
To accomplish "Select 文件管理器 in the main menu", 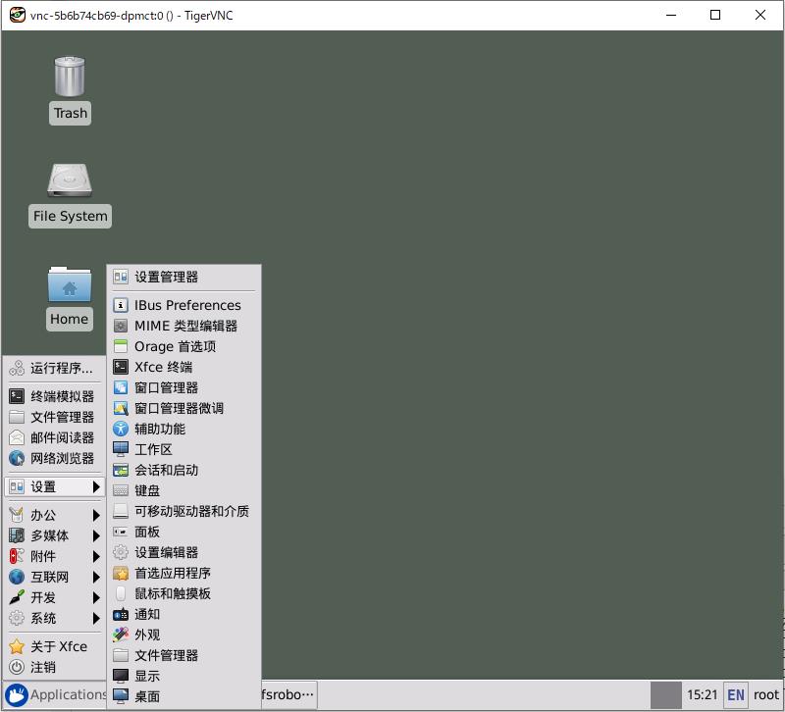I will (x=55, y=417).
